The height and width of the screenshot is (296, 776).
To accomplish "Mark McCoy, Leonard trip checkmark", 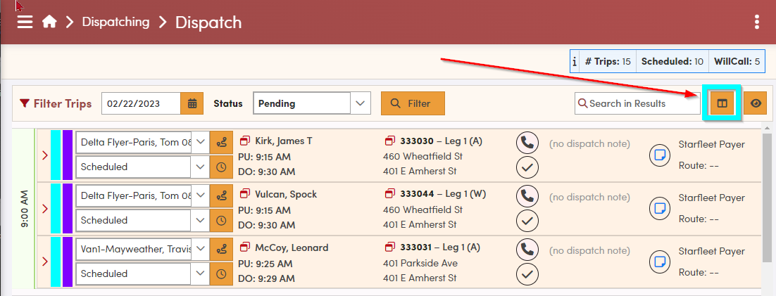I will 527,274.
